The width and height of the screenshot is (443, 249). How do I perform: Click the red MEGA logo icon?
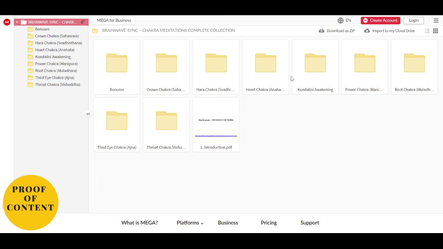coord(7,22)
